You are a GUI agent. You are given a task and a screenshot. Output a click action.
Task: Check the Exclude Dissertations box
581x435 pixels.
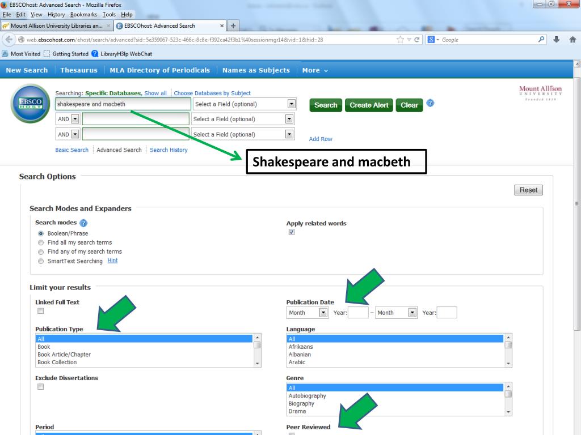pos(40,386)
